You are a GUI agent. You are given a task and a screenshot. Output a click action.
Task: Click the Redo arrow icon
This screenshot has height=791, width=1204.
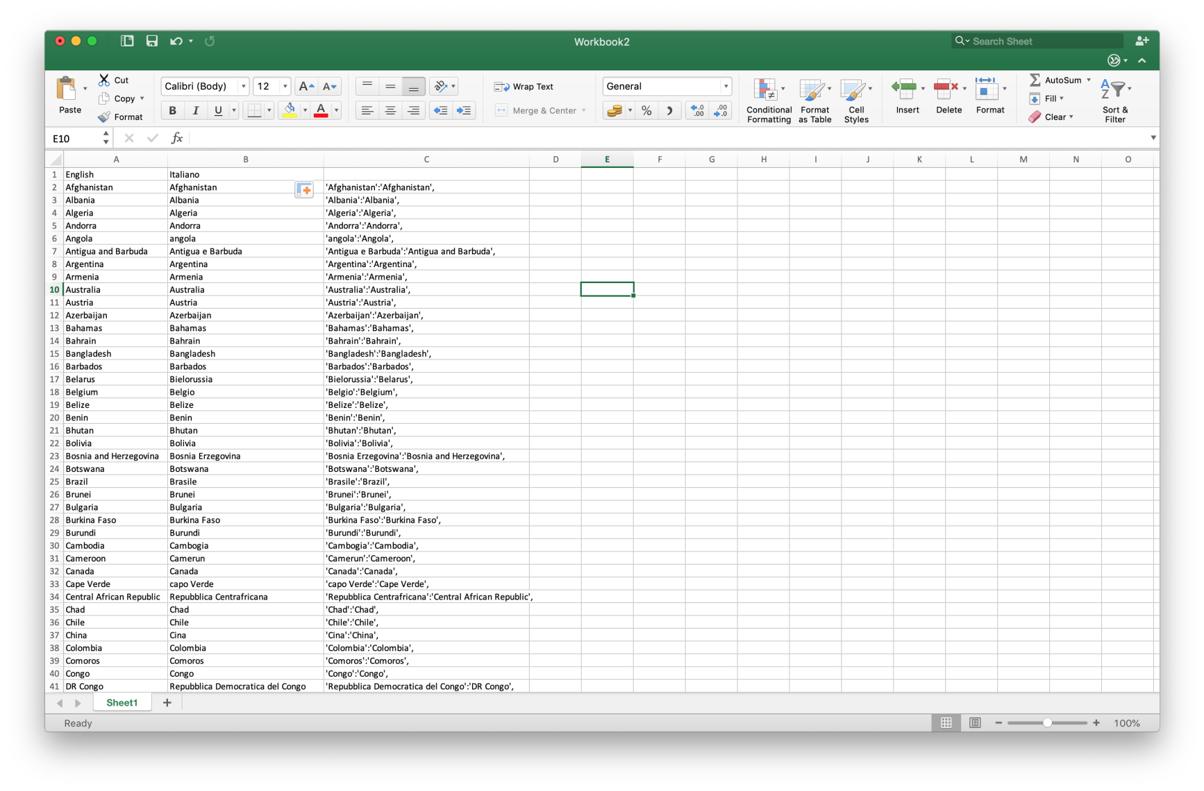click(210, 41)
